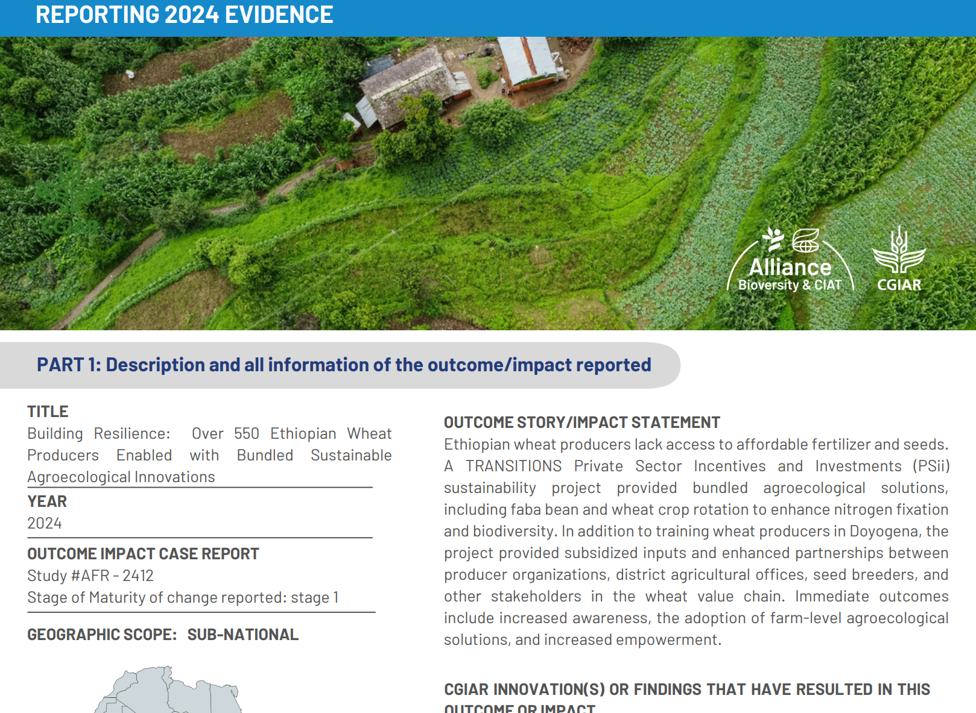Click the Study #AFR - 2412 text

pyautogui.click(x=90, y=576)
